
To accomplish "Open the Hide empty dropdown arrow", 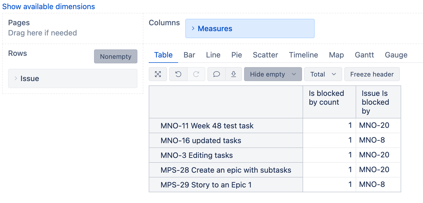I will [x=294, y=74].
